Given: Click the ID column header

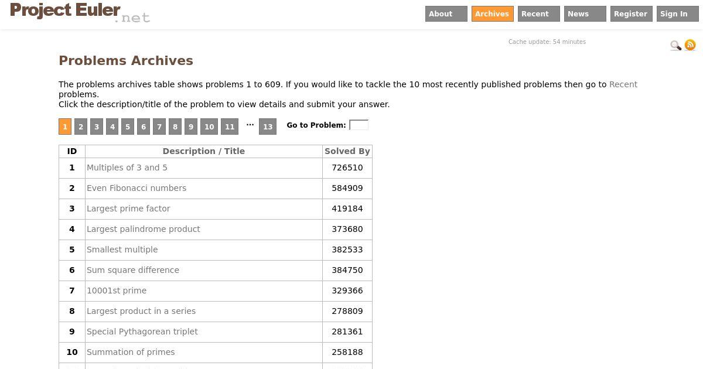Looking at the screenshot, I should (72, 151).
